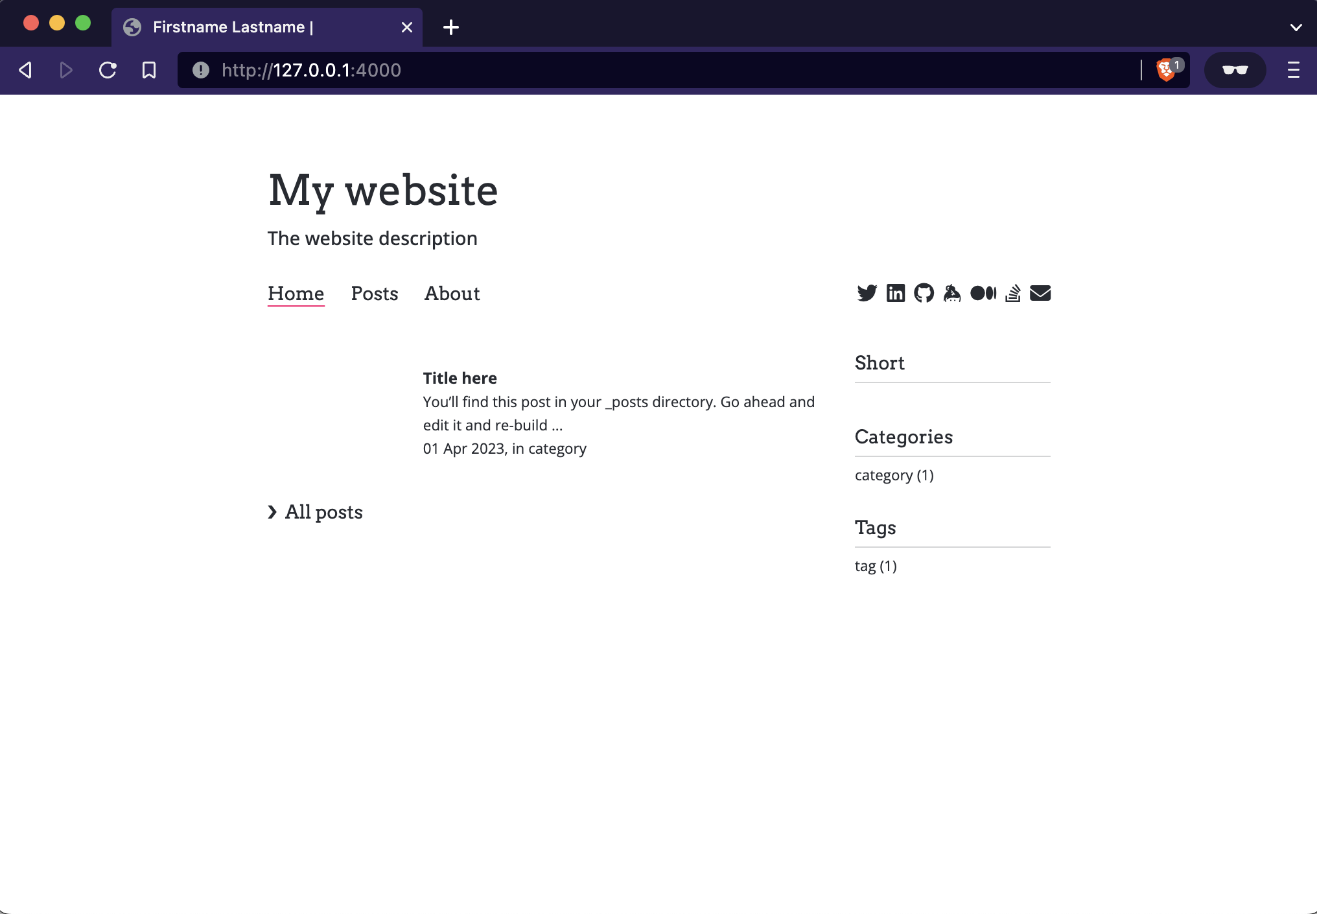Click the email envelope icon

point(1040,293)
